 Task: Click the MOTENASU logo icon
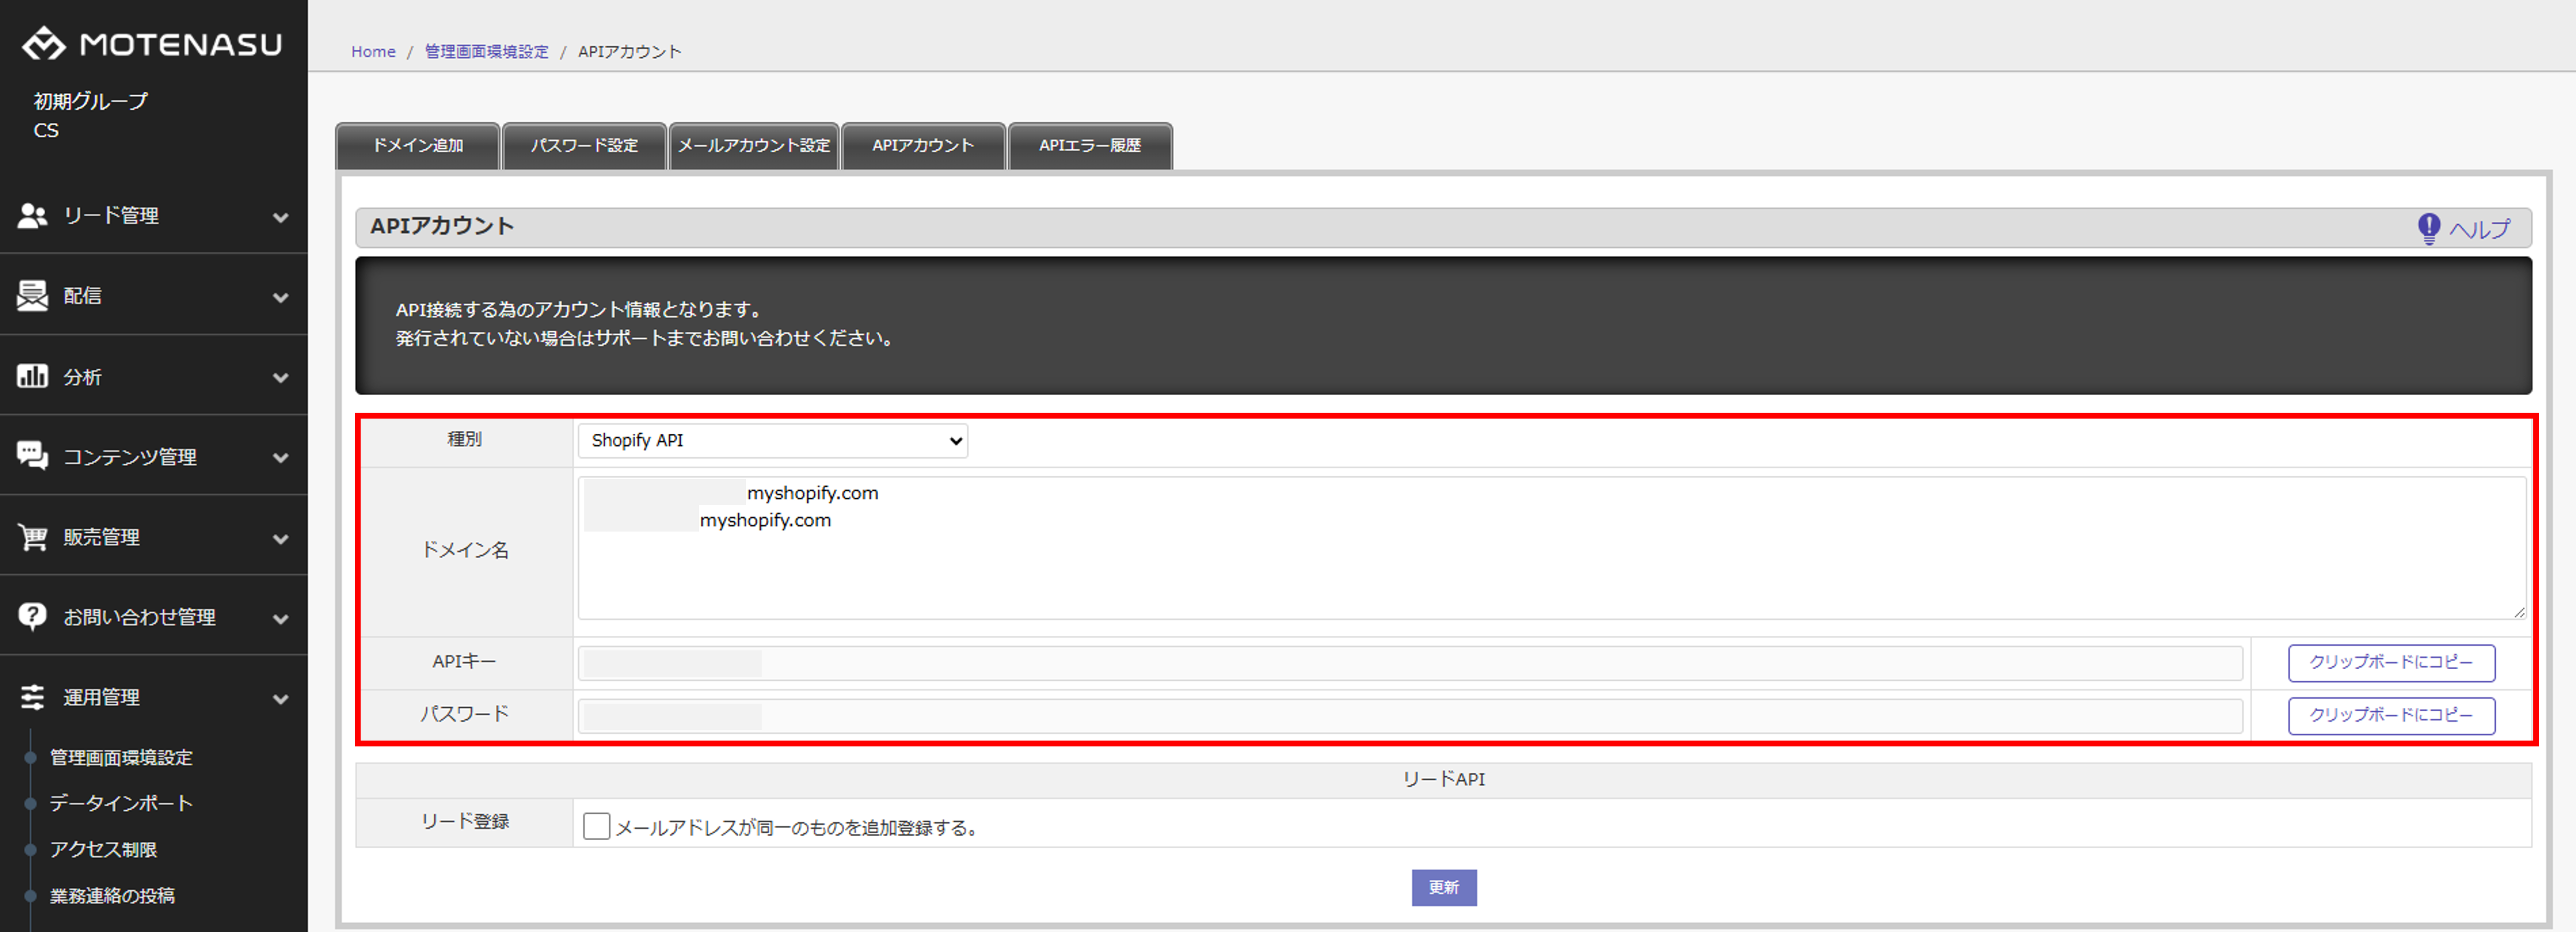click(44, 44)
